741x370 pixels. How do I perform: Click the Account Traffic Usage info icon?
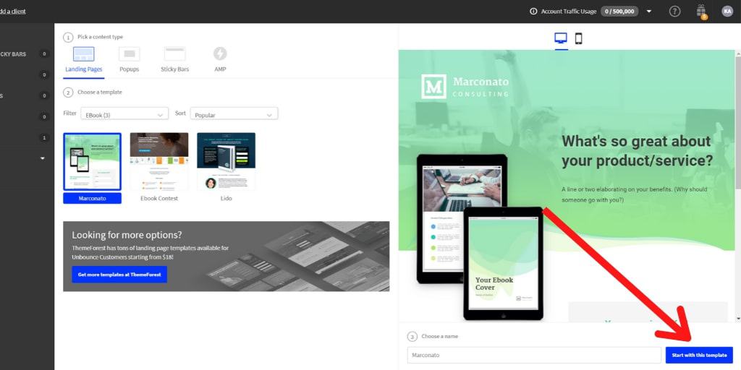click(533, 12)
